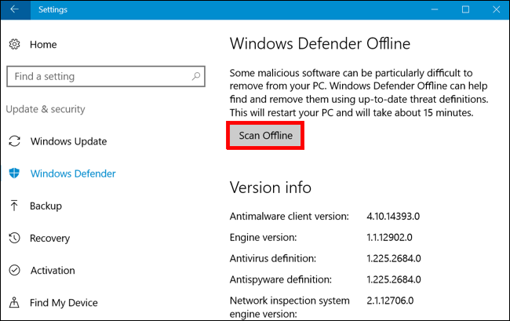The width and height of the screenshot is (510, 321).
Task: Click Antispyware definition value 1.225.2684.0
Action: coord(394,279)
